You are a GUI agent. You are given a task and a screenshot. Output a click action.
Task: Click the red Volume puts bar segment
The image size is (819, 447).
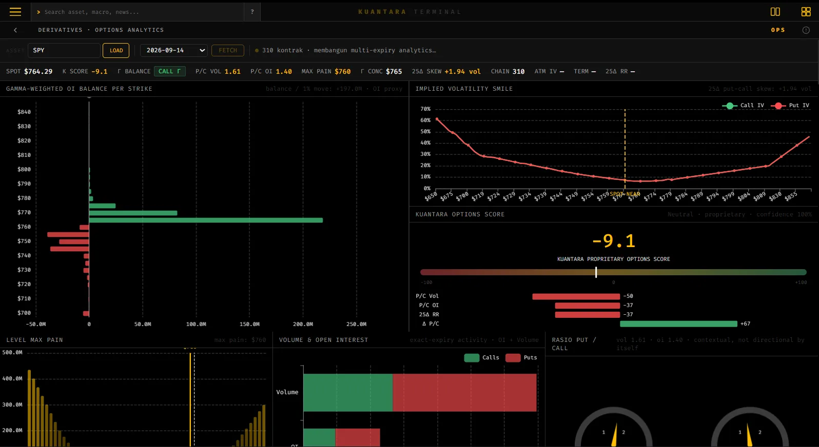pyautogui.click(x=464, y=392)
